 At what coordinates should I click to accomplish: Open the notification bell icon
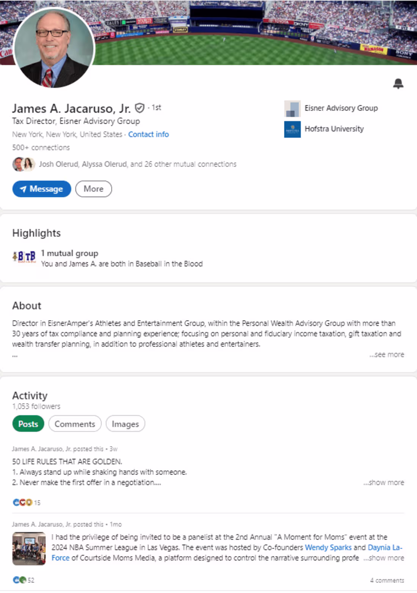pyautogui.click(x=399, y=83)
